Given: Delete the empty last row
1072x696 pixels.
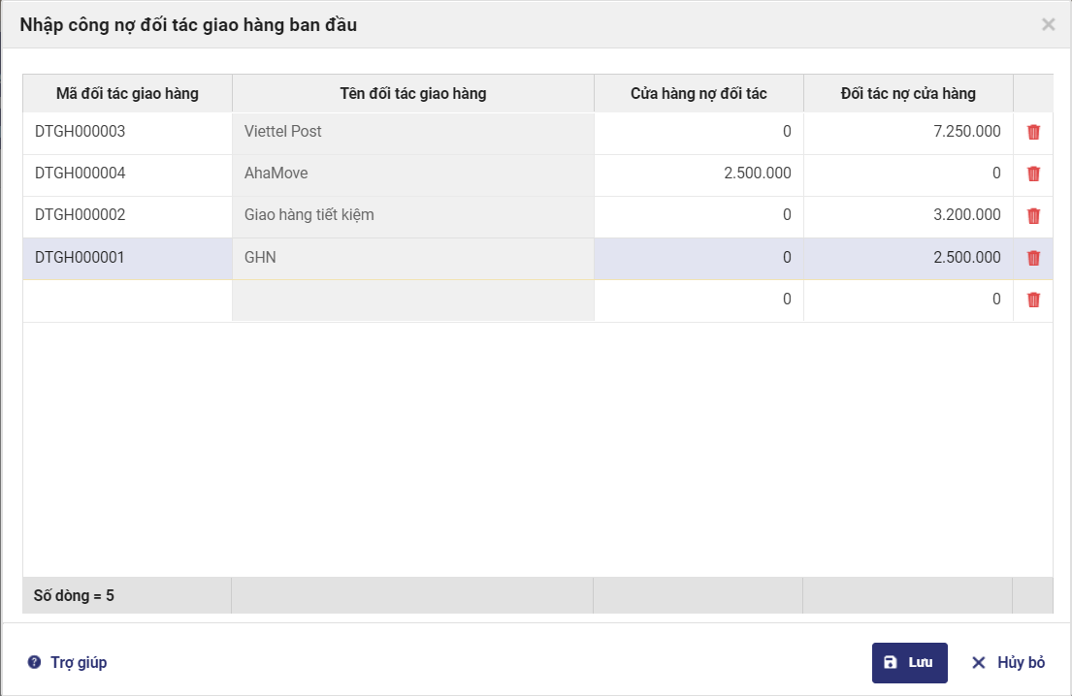Looking at the screenshot, I should coord(1033,300).
